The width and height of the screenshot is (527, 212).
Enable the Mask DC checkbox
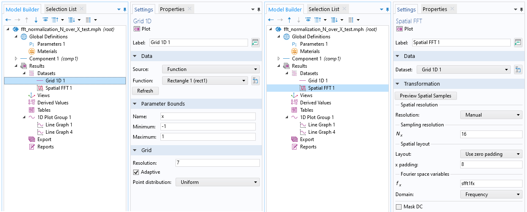(x=399, y=207)
